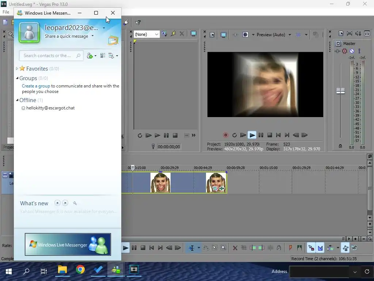
Task: Toggle Master fader lock icon
Action: click(x=340, y=146)
